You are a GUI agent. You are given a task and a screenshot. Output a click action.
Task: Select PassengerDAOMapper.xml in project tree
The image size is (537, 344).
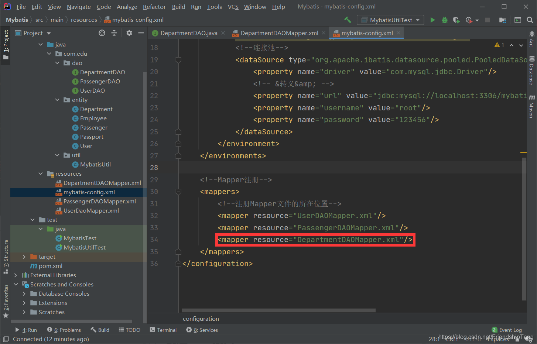coord(100,201)
